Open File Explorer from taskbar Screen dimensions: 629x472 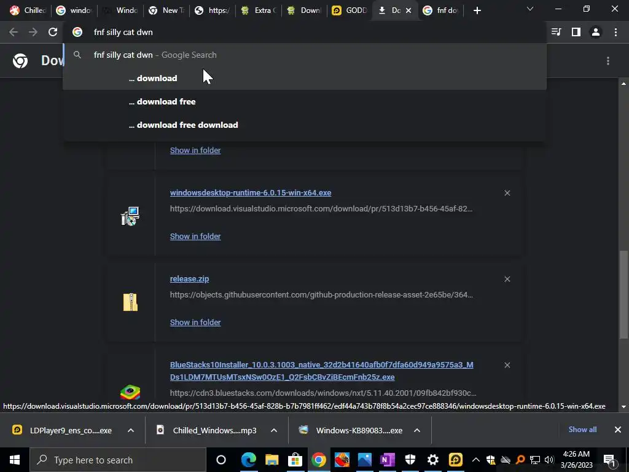pyautogui.click(x=272, y=460)
